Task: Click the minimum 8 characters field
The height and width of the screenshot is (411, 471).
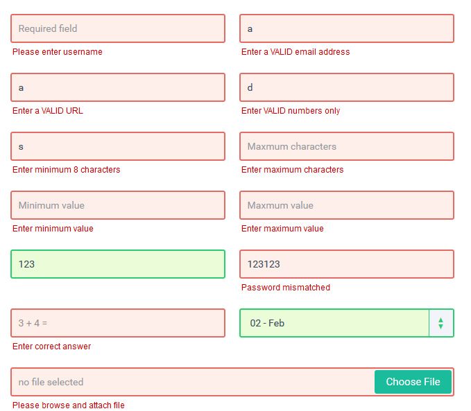Action: tap(118, 146)
